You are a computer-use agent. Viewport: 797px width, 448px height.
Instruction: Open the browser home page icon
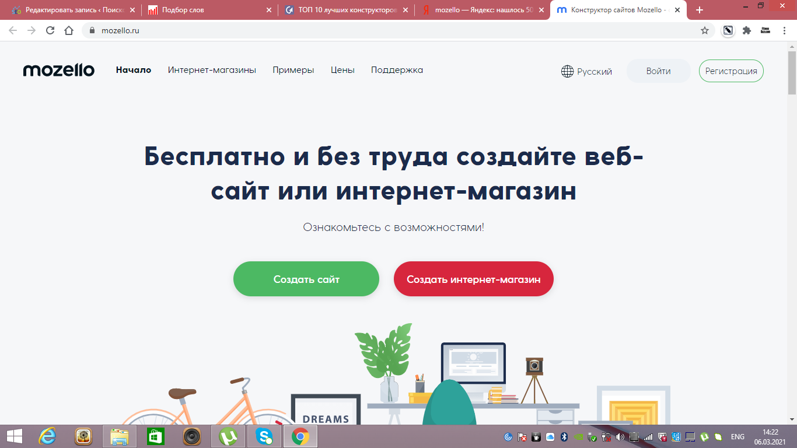tap(69, 30)
